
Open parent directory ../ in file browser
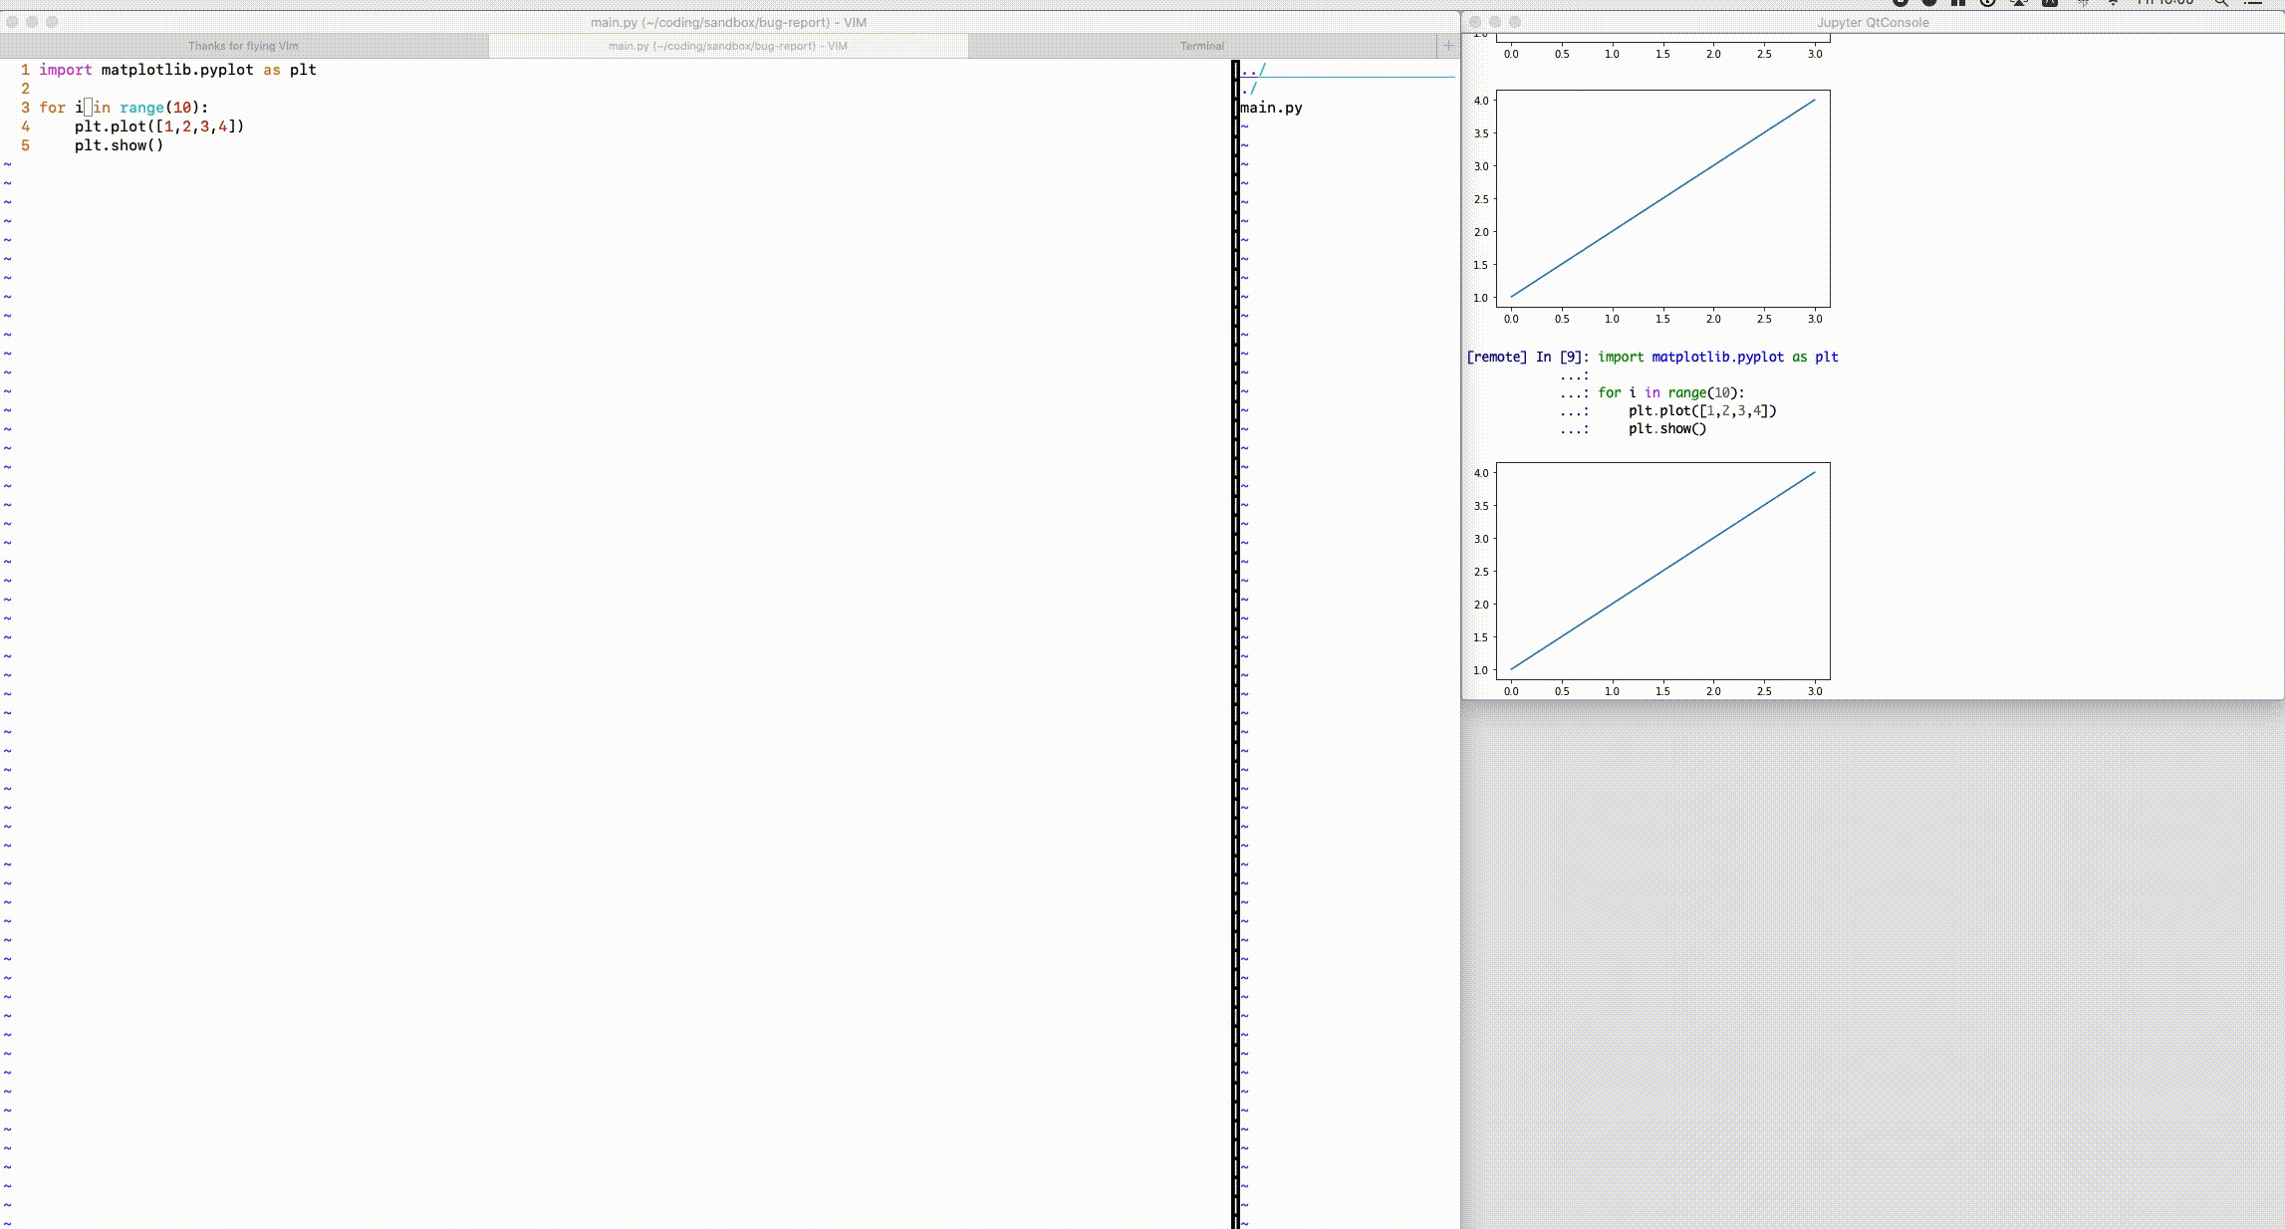(x=1253, y=70)
